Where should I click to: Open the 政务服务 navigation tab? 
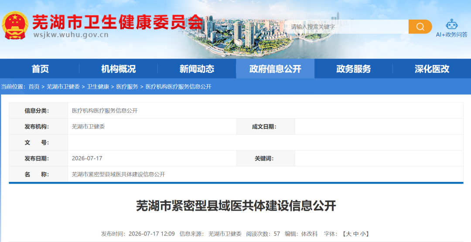(x=354, y=69)
